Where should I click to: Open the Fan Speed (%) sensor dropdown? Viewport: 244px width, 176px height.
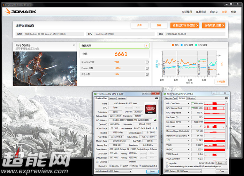click(189, 117)
